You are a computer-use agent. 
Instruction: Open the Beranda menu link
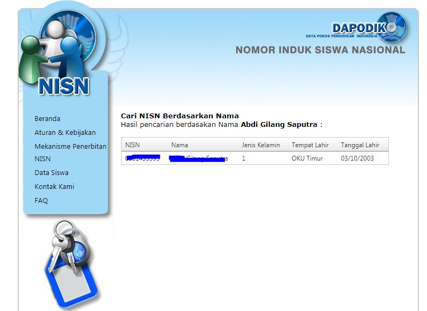coord(47,119)
